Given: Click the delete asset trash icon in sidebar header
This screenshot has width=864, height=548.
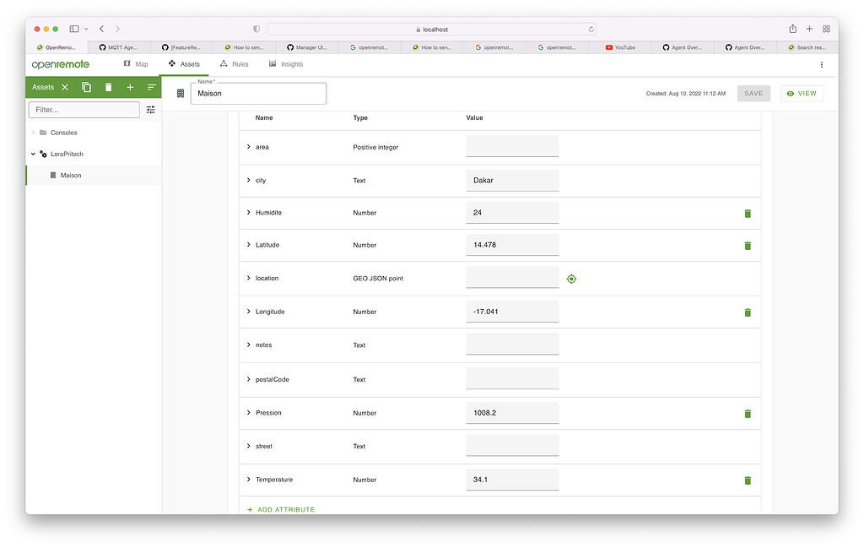Looking at the screenshot, I should [x=108, y=87].
